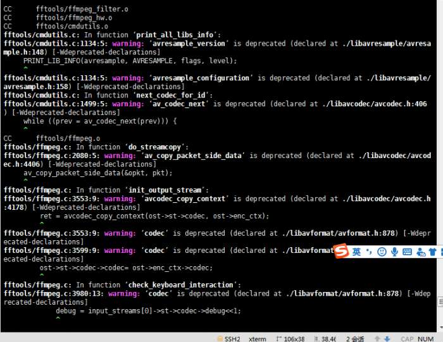Click the blue down arrow in status bar
The width and height of the screenshot is (443, 342).
click(x=387, y=339)
